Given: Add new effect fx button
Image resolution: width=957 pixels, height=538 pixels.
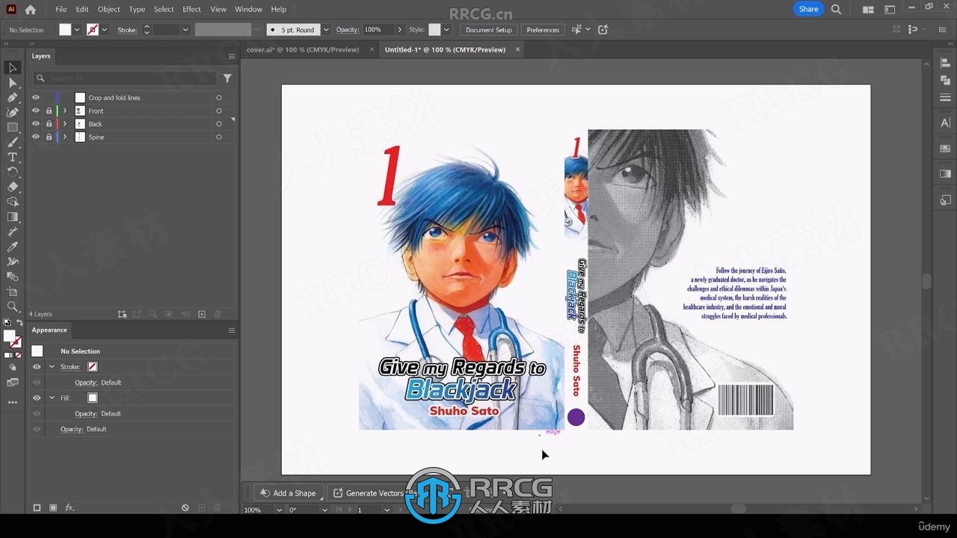Looking at the screenshot, I should tap(70, 507).
